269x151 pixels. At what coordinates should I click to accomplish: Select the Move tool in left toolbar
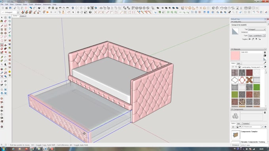[2, 45]
